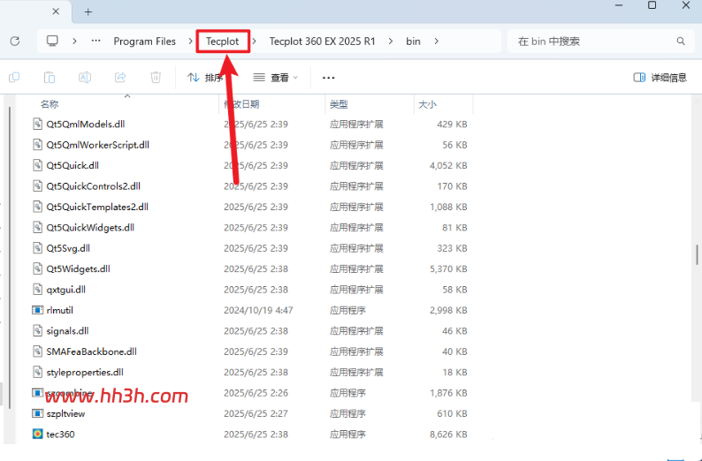
Task: Click the 5,370 KB size cell
Action: [448, 268]
